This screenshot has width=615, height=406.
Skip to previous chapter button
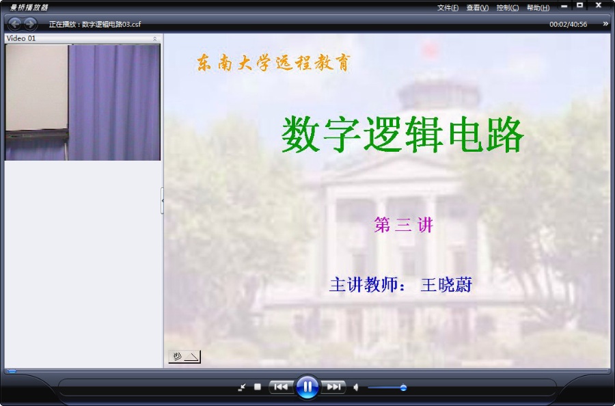pyautogui.click(x=282, y=387)
